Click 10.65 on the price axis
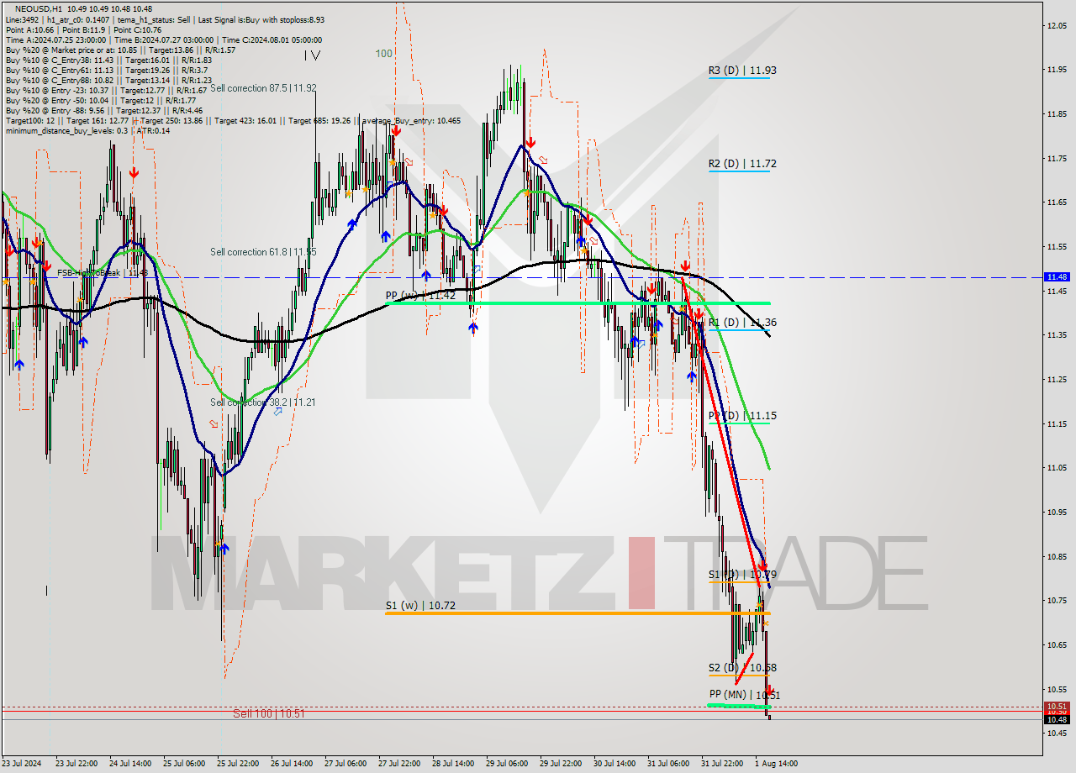Image resolution: width=1076 pixels, height=773 pixels. 1058,644
